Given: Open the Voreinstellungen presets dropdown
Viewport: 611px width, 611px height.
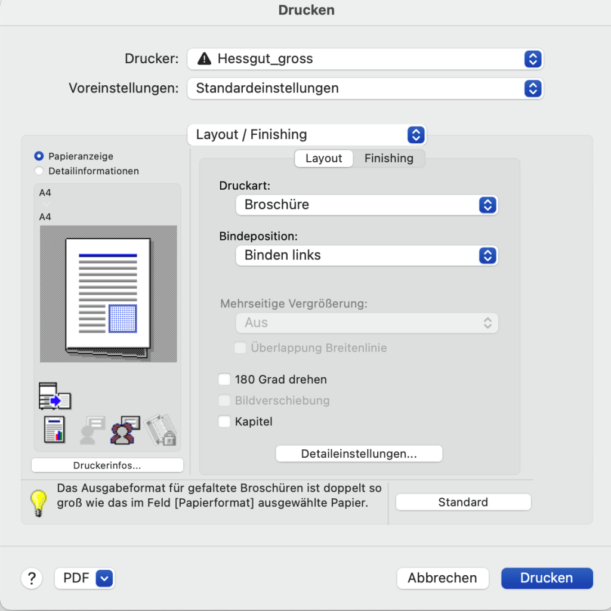Looking at the screenshot, I should point(365,88).
